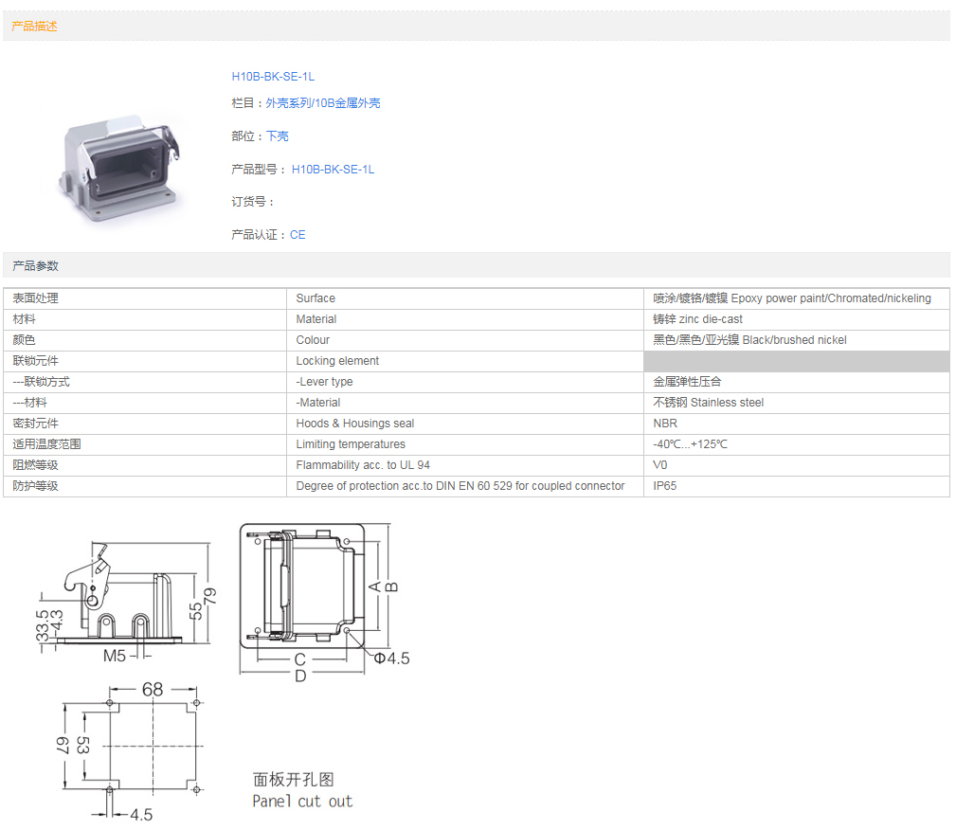Click the Panel cut out caption
The height and width of the screenshot is (830, 956).
[301, 802]
